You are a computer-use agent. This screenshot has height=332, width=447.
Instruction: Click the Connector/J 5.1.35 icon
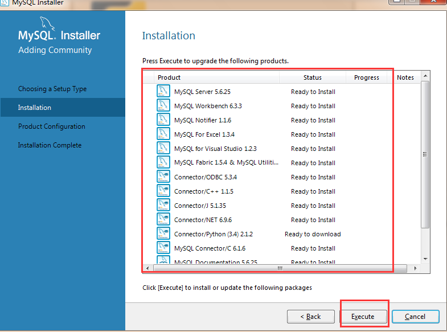tap(163, 205)
